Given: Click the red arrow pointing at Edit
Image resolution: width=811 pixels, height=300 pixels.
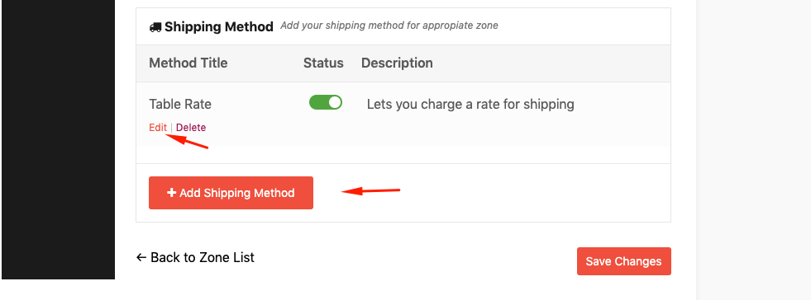Looking at the screenshot, I should [x=186, y=141].
